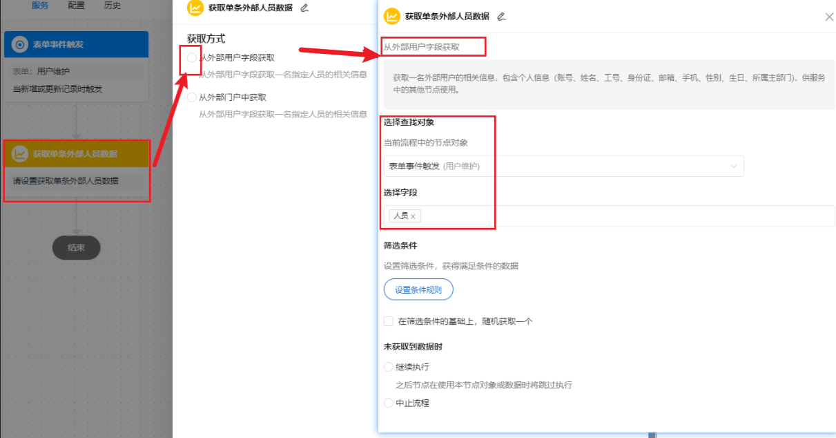
Task: Enable checkbox 在筛选条件的基础上，随机获取一个
Action: [389, 321]
